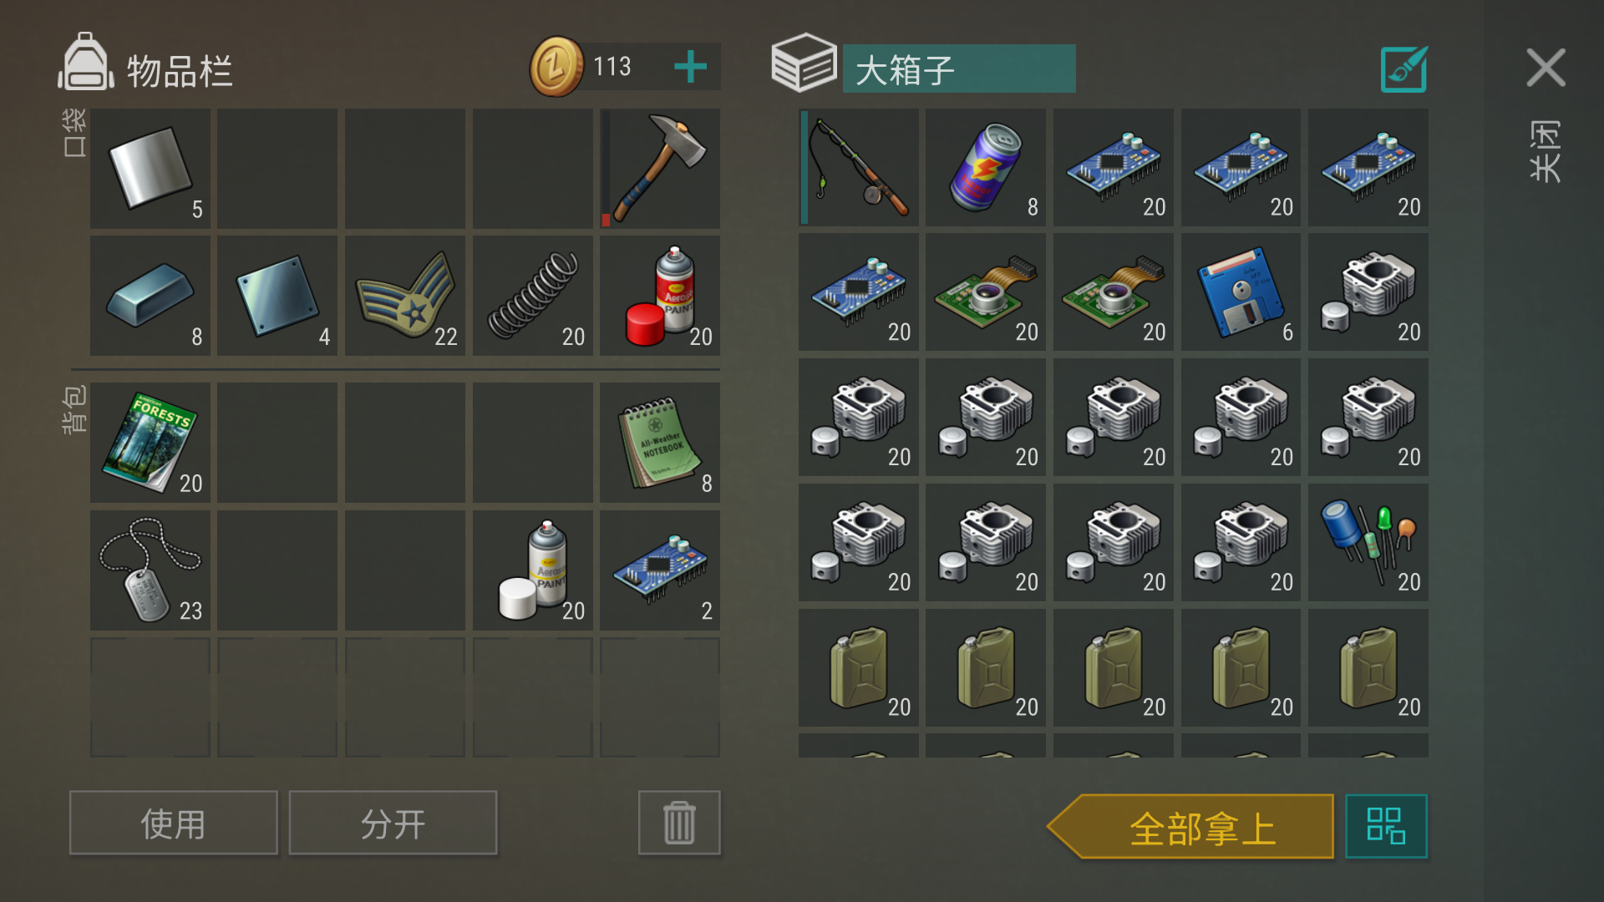Select the electronic components with capacitor

(1368, 543)
